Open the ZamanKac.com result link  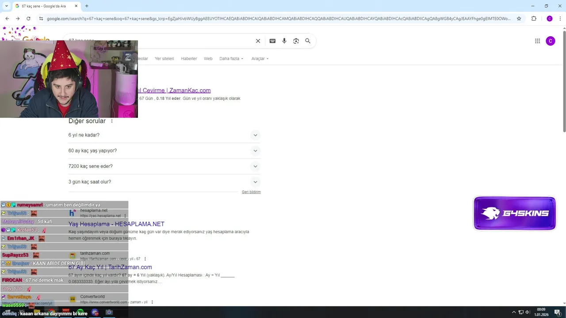pyautogui.click(x=174, y=91)
